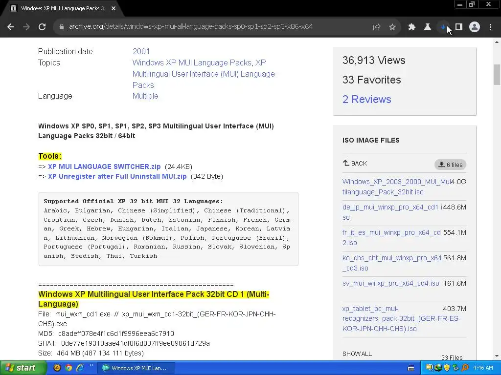Viewport: 501px width, 375px height.
Task: Expand the quick launch chevron
Action: pyautogui.click(x=91, y=365)
